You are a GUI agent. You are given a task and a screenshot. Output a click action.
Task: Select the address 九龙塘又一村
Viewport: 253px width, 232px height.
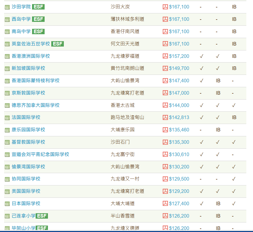pos(125,179)
